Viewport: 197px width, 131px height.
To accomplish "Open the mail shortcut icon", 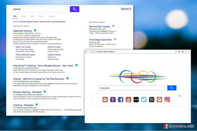I will [x=105, y=100].
